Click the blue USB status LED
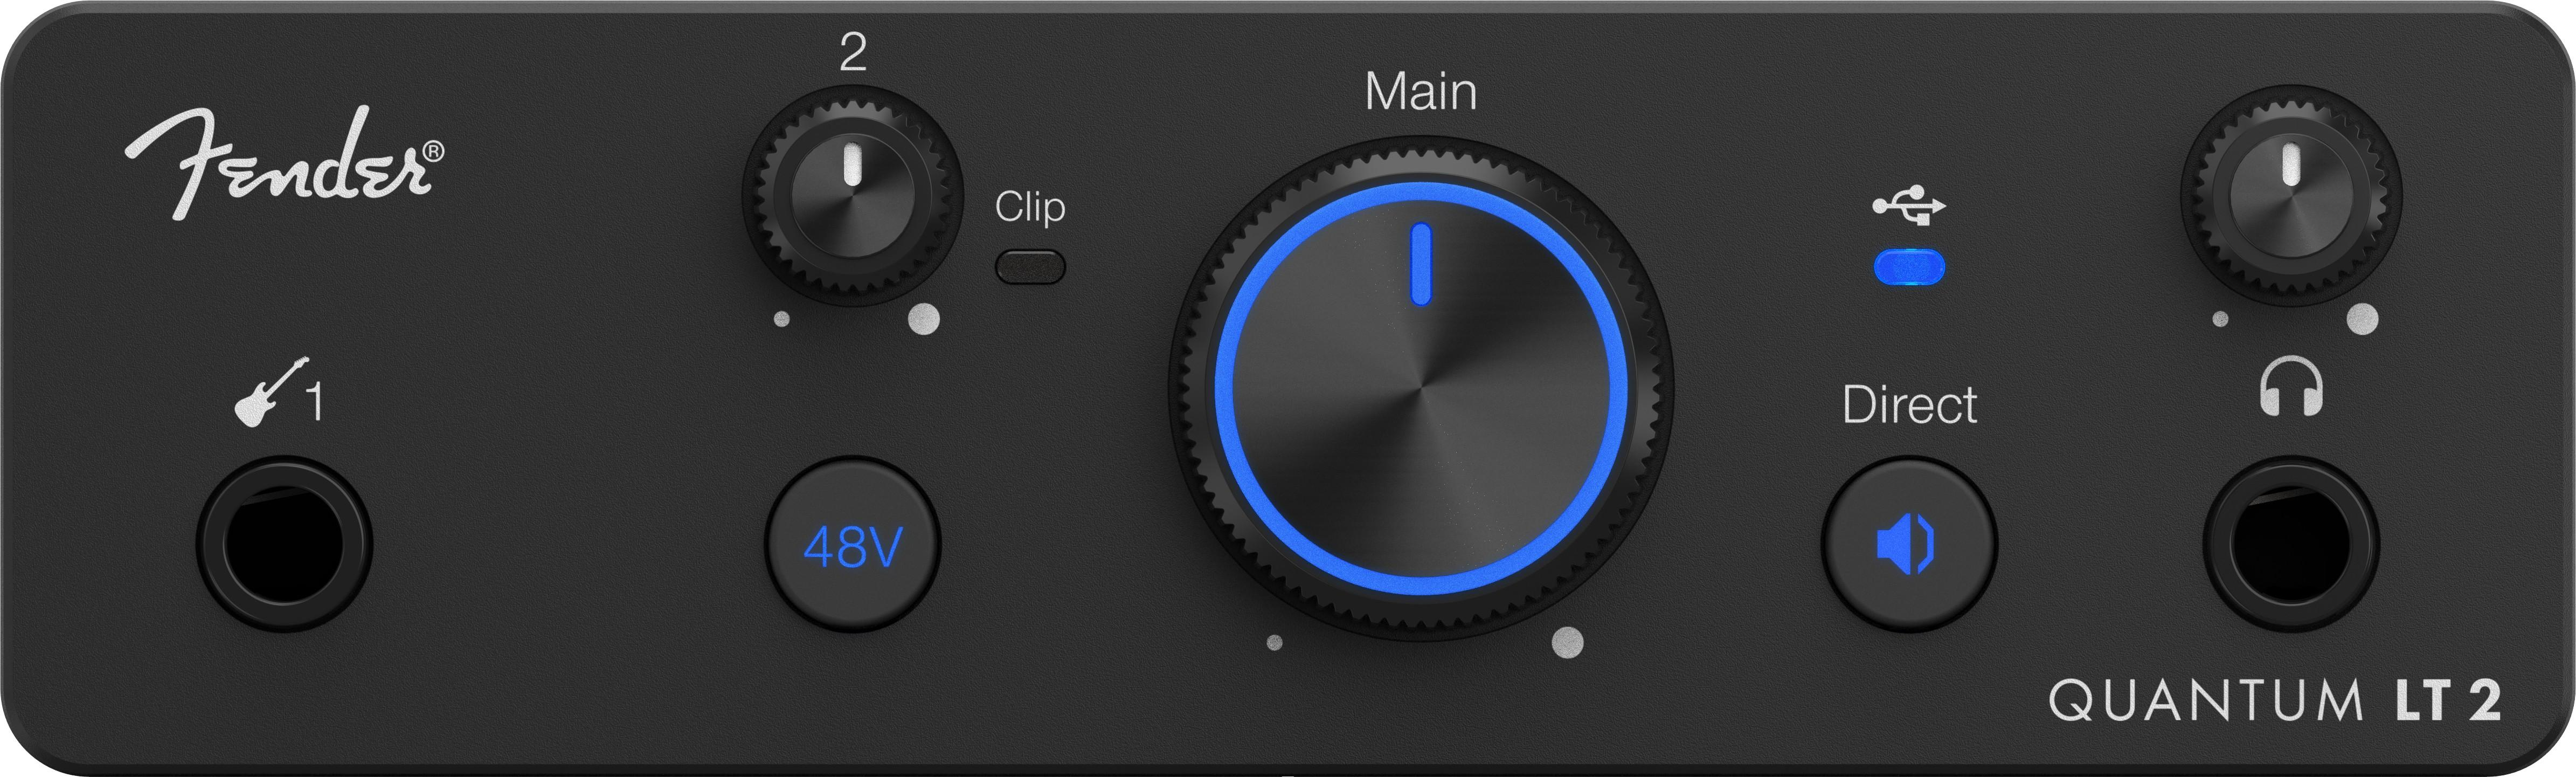Image resolution: width=2576 pixels, height=777 pixels. 1909,268
